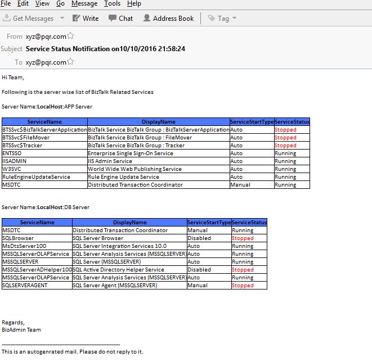This screenshot has width=372, height=362.
Task: Click the From sender address xyz@pqr.com
Action: click(46, 37)
